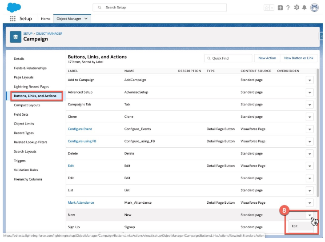Screen dimensions: 325x242
Task: Open the Mark Attendance link
Action: (81, 202)
